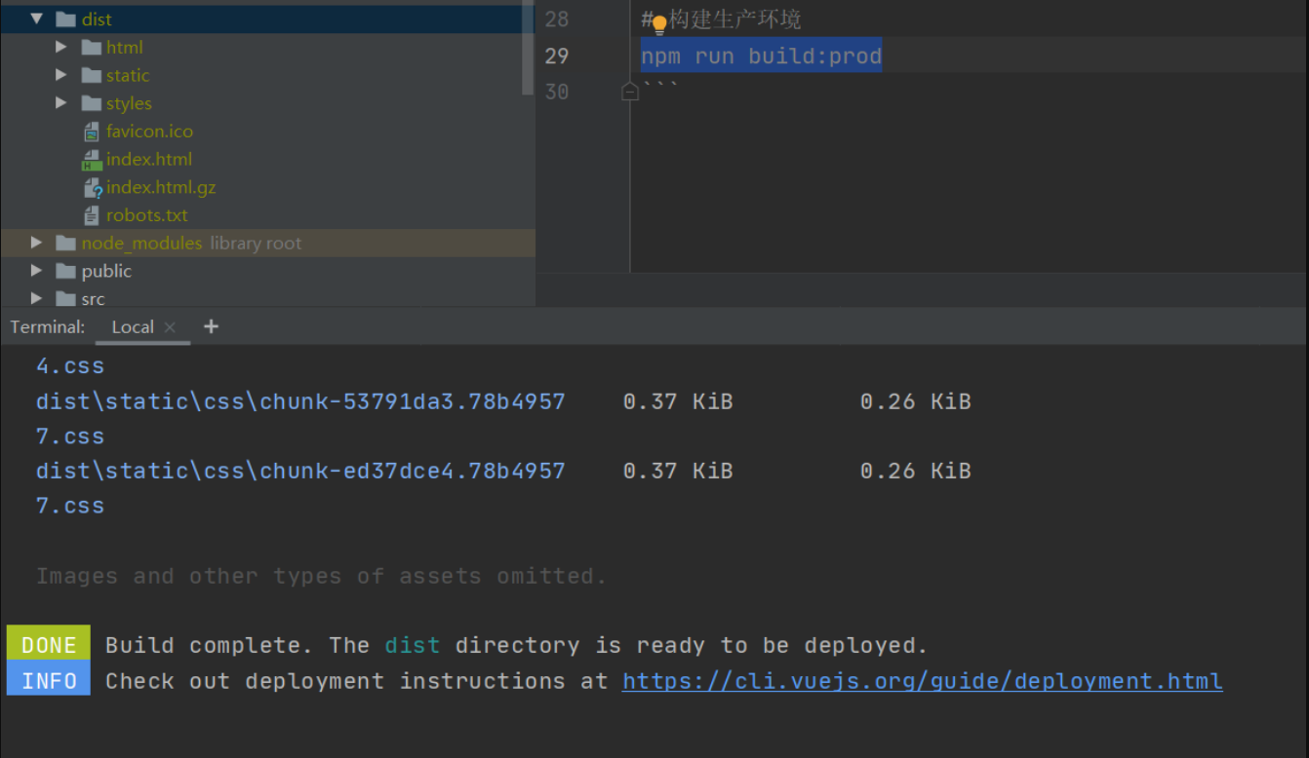
Task: Click the project tree vertical scrollbar
Action: pyautogui.click(x=528, y=49)
